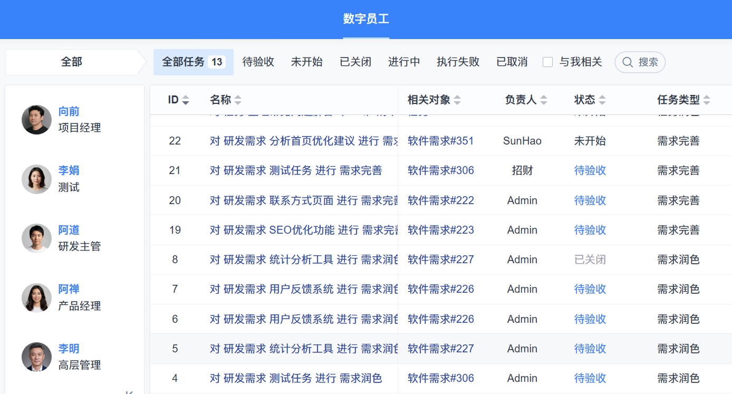The height and width of the screenshot is (394, 732).
Task: Sort by 名称 column arrows
Action: (x=238, y=100)
